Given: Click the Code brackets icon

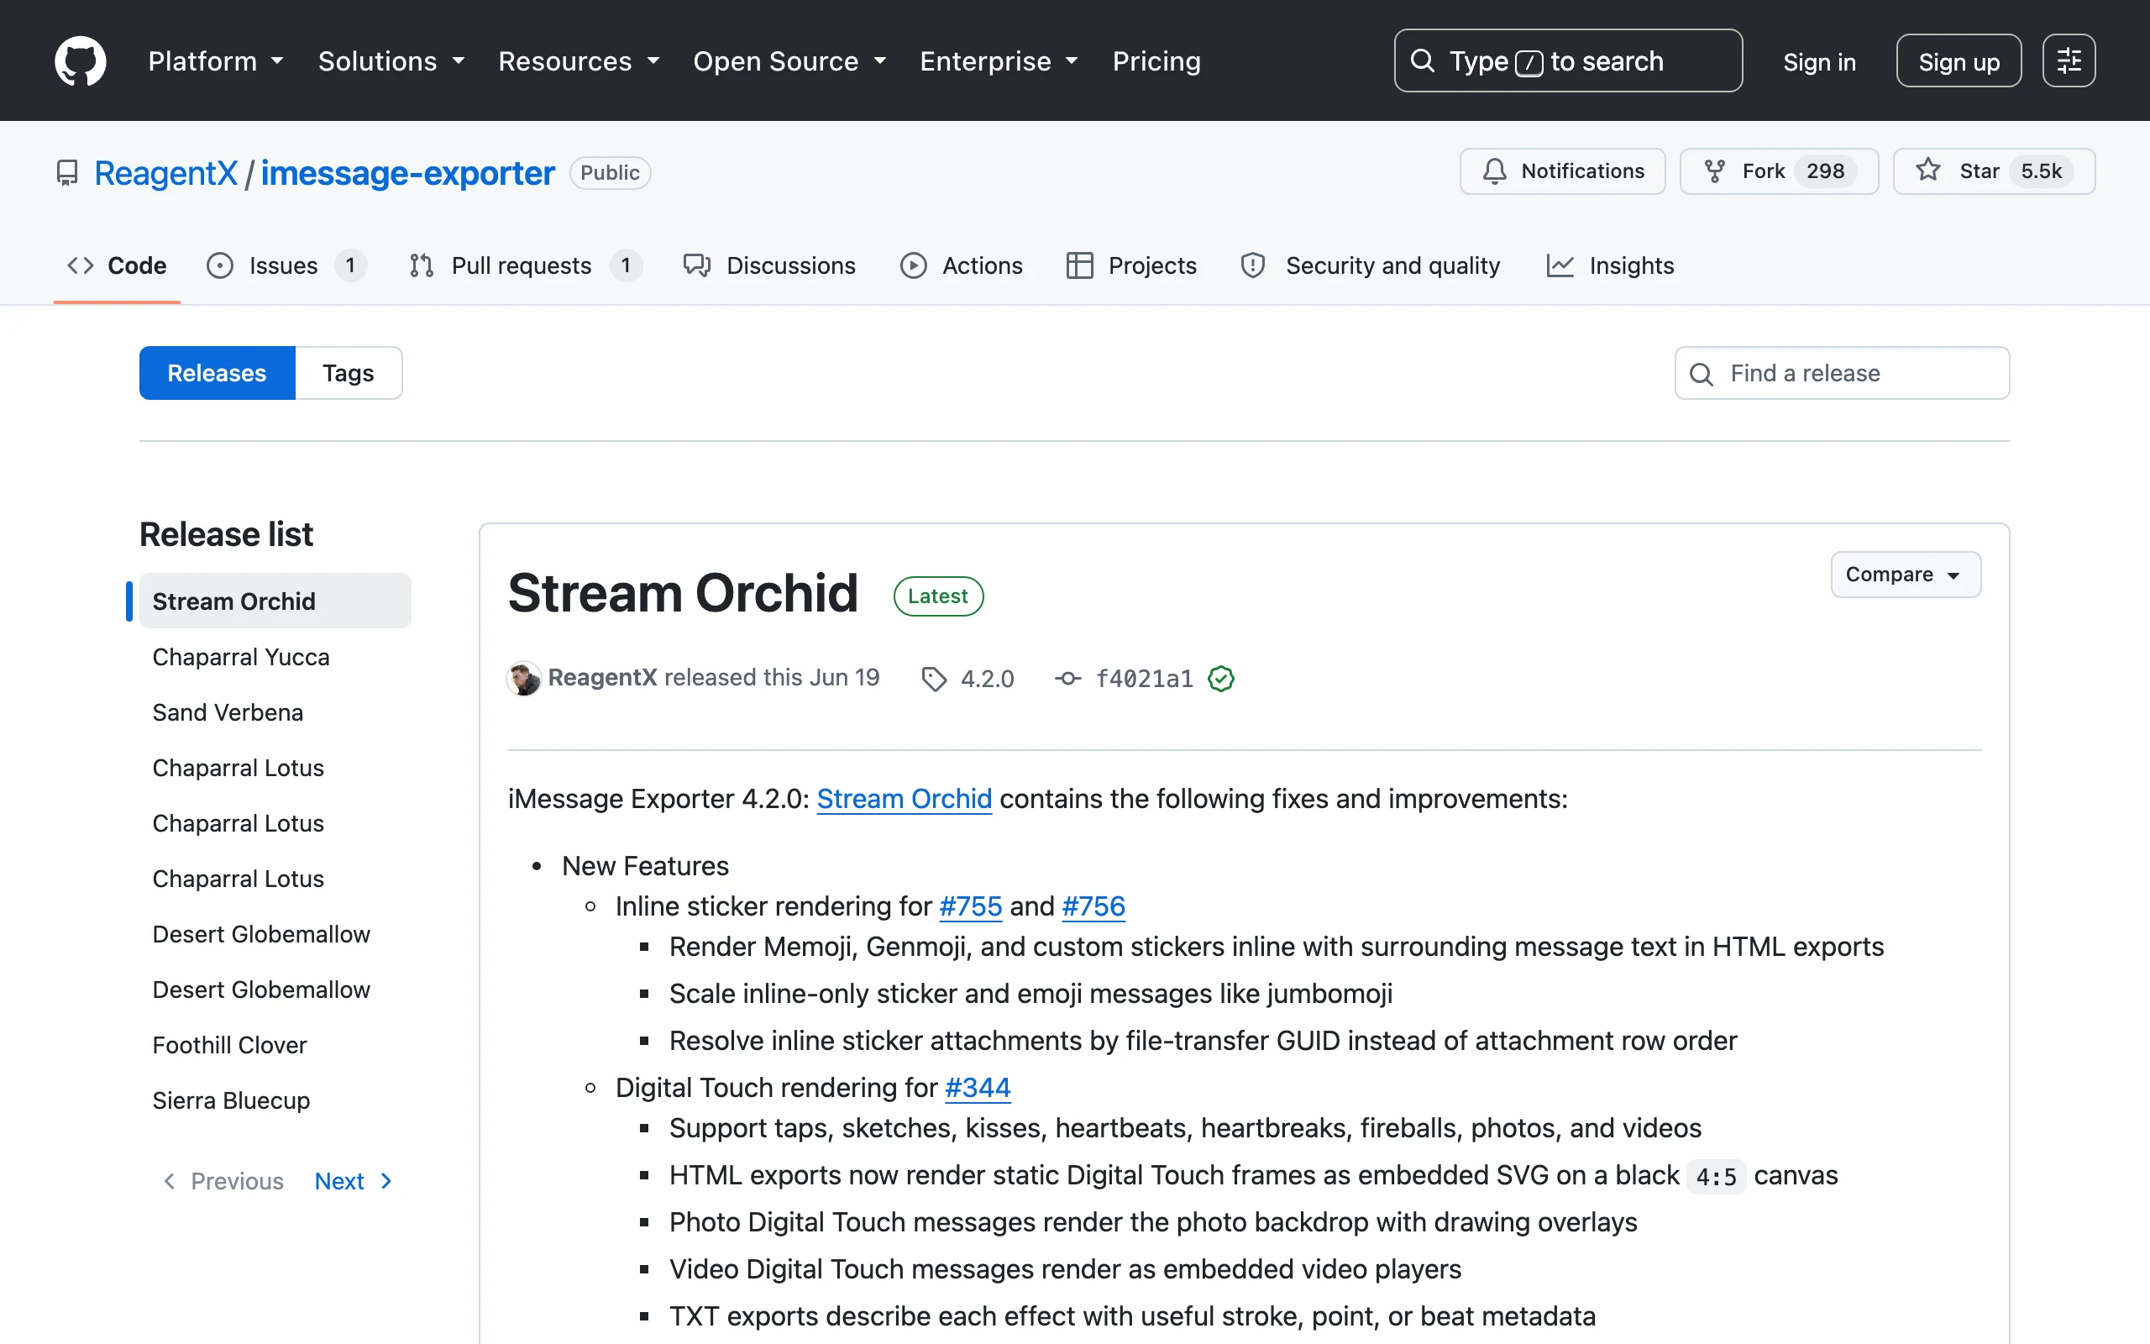Looking at the screenshot, I should (x=80, y=265).
